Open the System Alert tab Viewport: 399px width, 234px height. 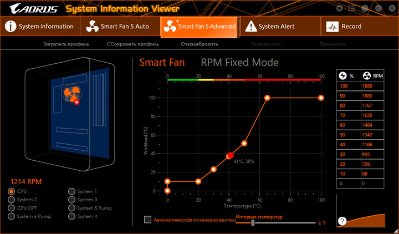[280, 27]
